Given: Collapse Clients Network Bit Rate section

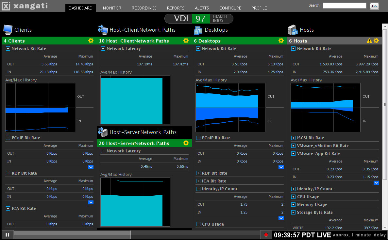Looking at the screenshot, I should [x=8, y=49].
